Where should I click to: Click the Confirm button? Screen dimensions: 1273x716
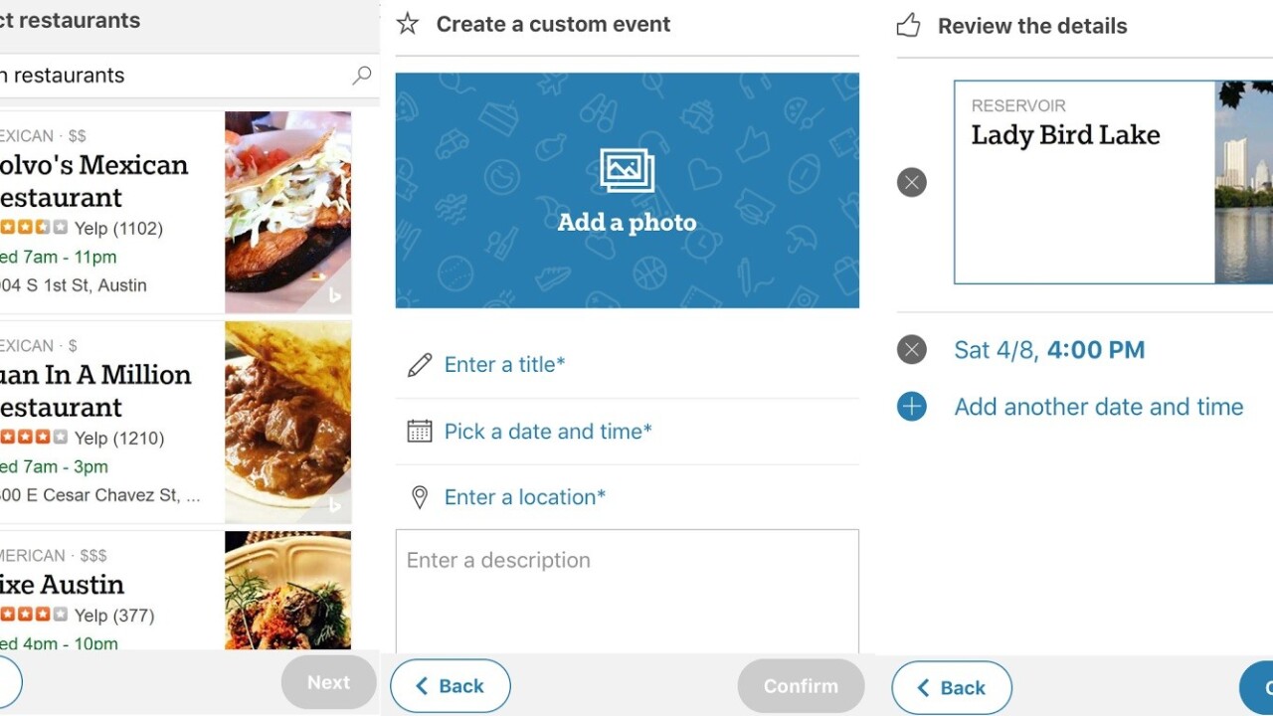pyautogui.click(x=801, y=686)
